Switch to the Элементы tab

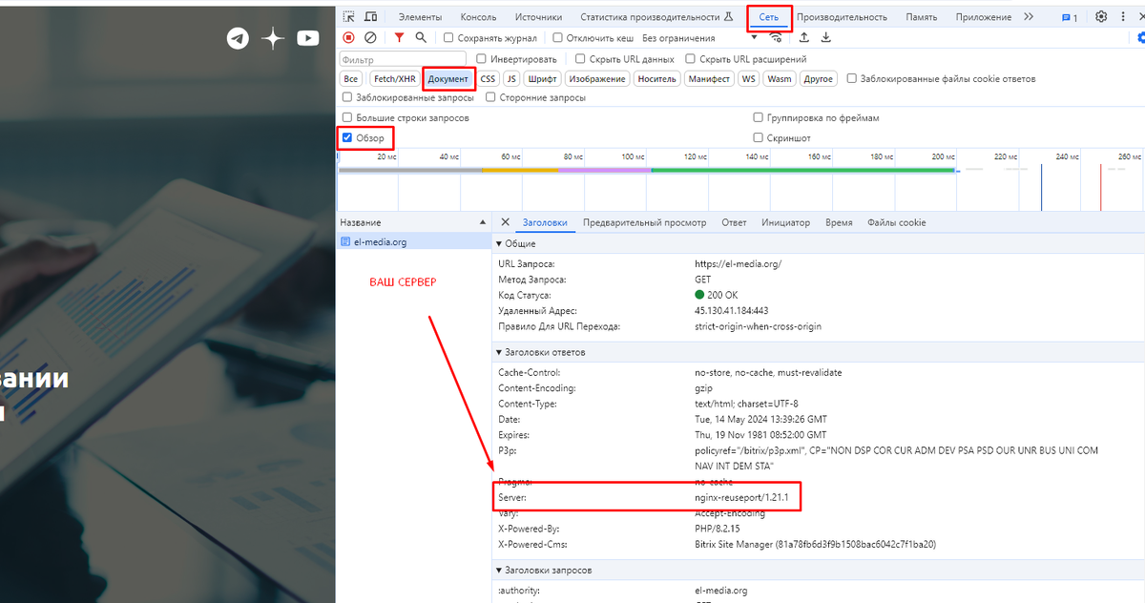click(x=420, y=17)
